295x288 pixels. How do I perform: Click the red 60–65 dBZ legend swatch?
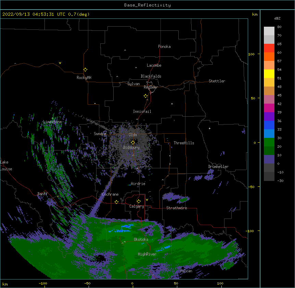point(269,48)
